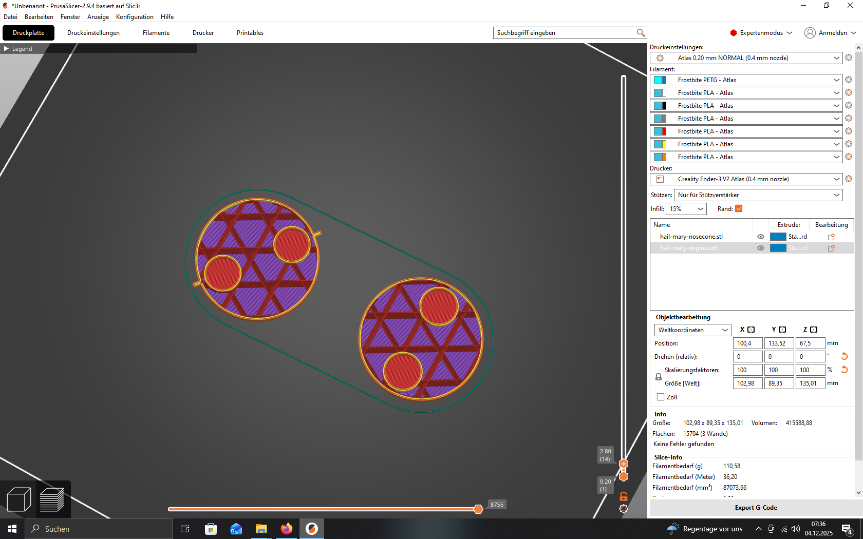The height and width of the screenshot is (539, 863).
Task: Open notification center icon
Action: click(848, 529)
